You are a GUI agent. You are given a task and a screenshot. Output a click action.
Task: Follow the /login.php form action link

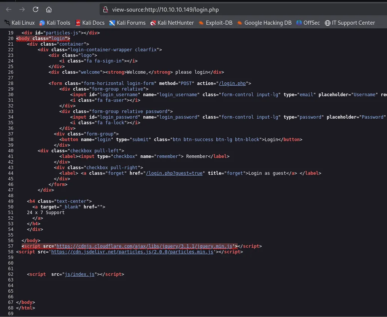click(x=232, y=83)
